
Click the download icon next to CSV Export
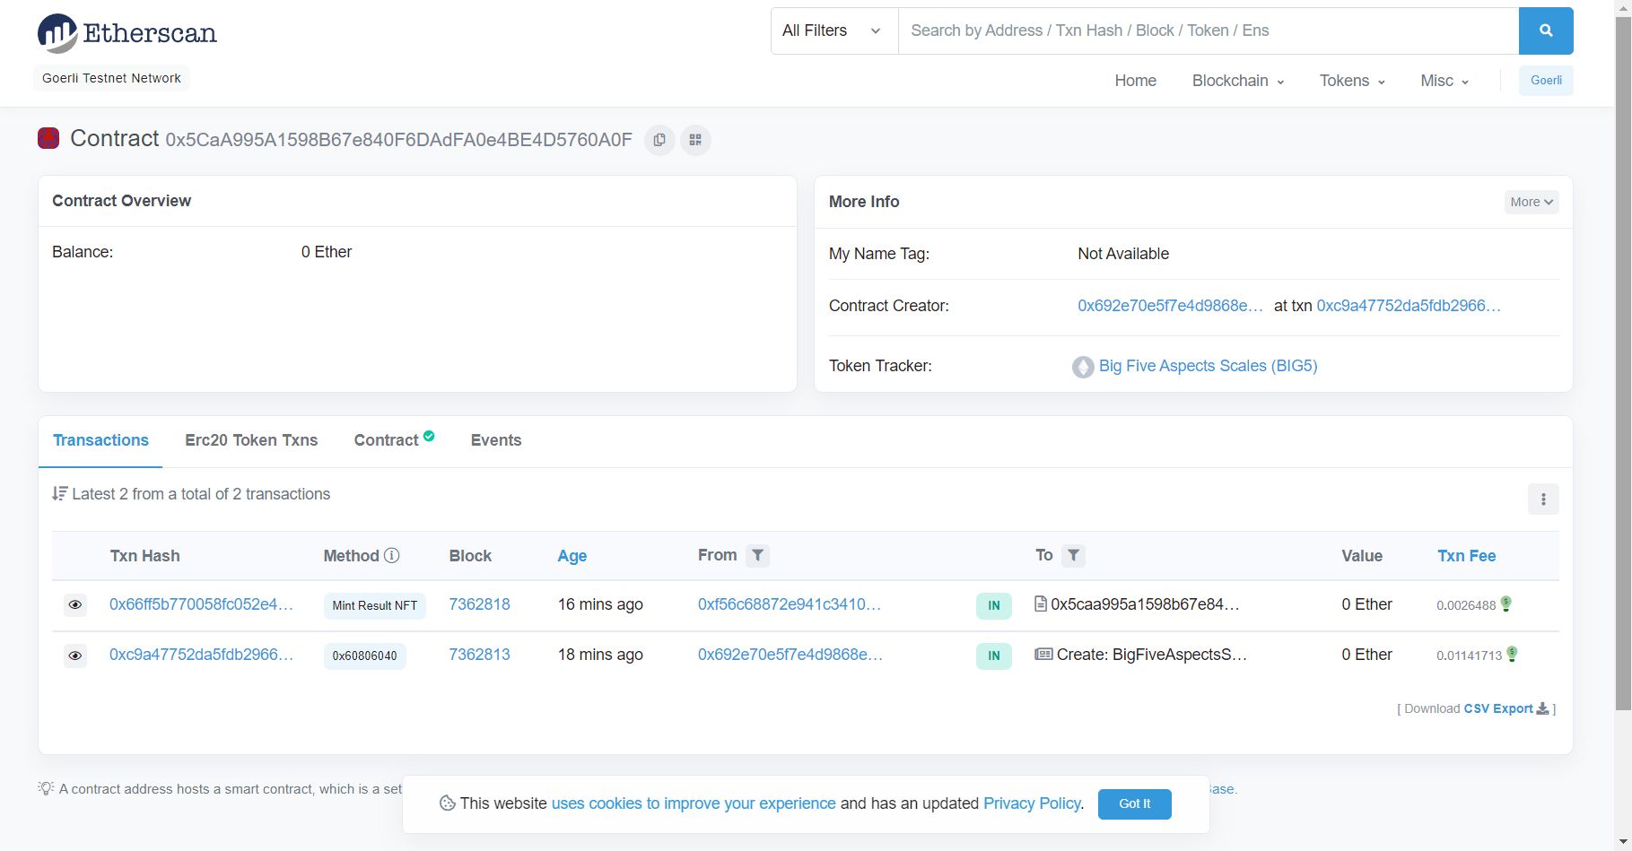point(1542,708)
